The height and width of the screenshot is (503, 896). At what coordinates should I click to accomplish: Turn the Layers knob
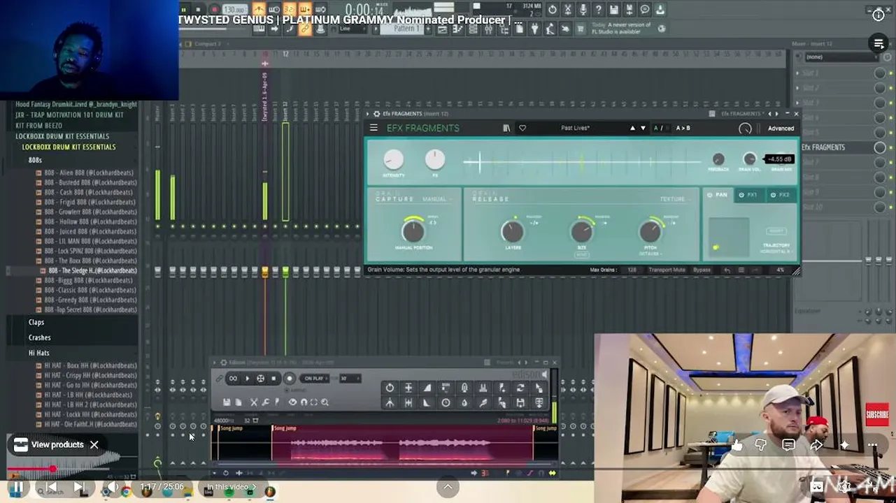pyautogui.click(x=513, y=231)
